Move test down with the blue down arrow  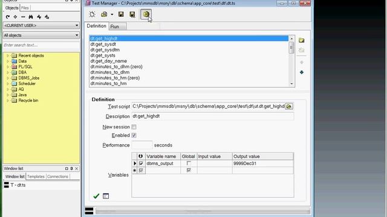coord(301,72)
